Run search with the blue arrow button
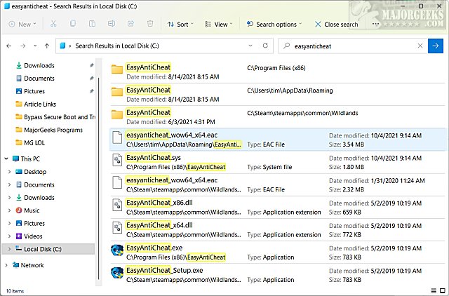This screenshot has height=296, width=449. (x=435, y=46)
